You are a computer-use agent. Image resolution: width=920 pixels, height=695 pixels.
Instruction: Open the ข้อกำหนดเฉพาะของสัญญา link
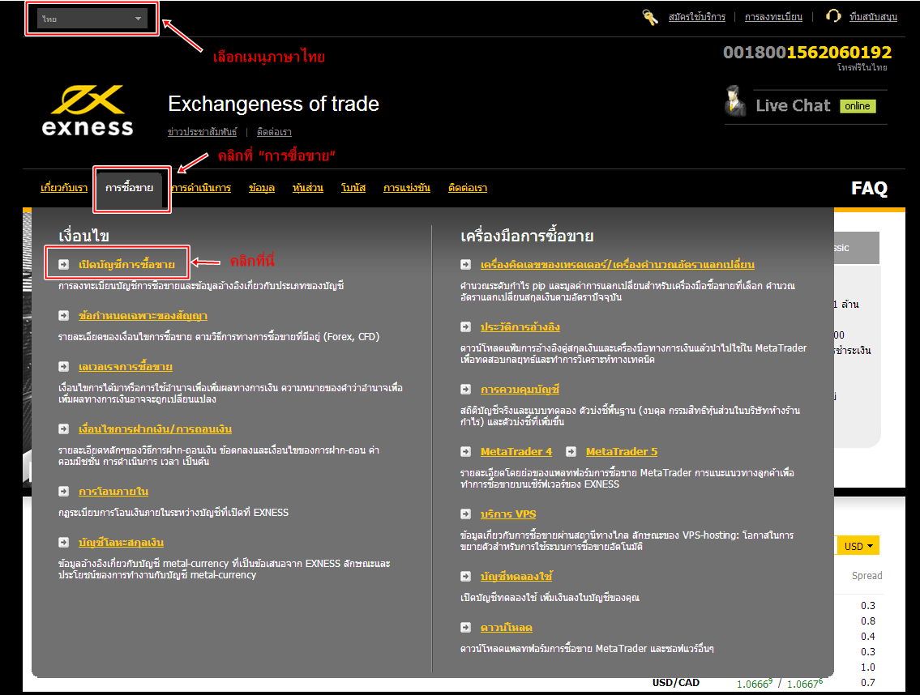[x=143, y=316]
